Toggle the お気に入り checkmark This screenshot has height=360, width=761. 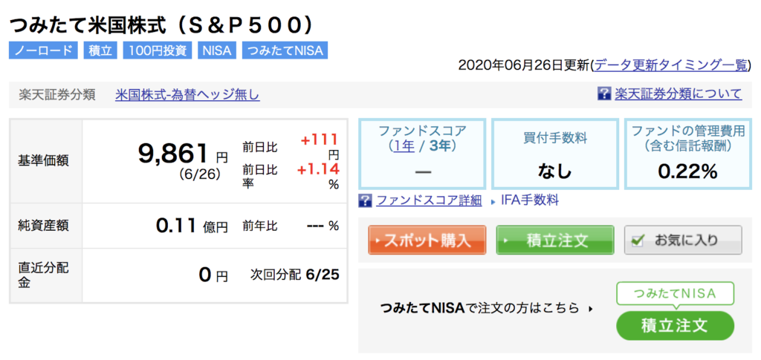[x=639, y=240]
